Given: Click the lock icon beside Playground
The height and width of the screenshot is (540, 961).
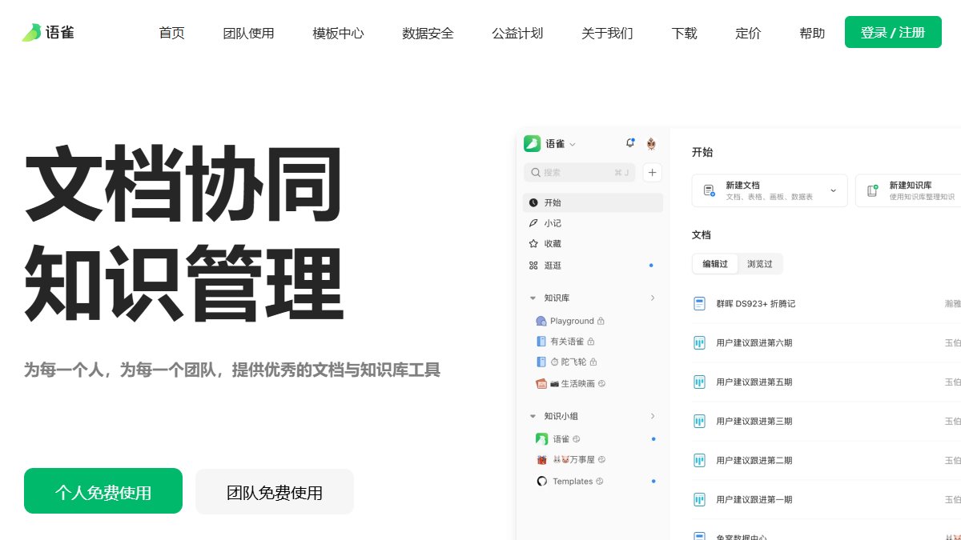Looking at the screenshot, I should pyautogui.click(x=601, y=321).
